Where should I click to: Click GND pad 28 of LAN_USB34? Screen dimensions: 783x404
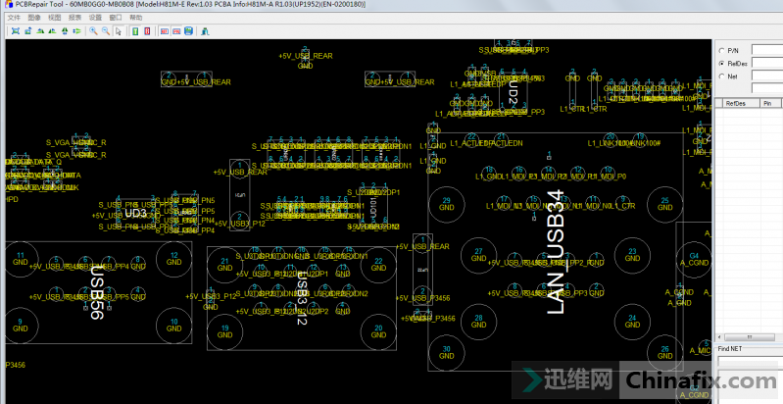click(478, 321)
